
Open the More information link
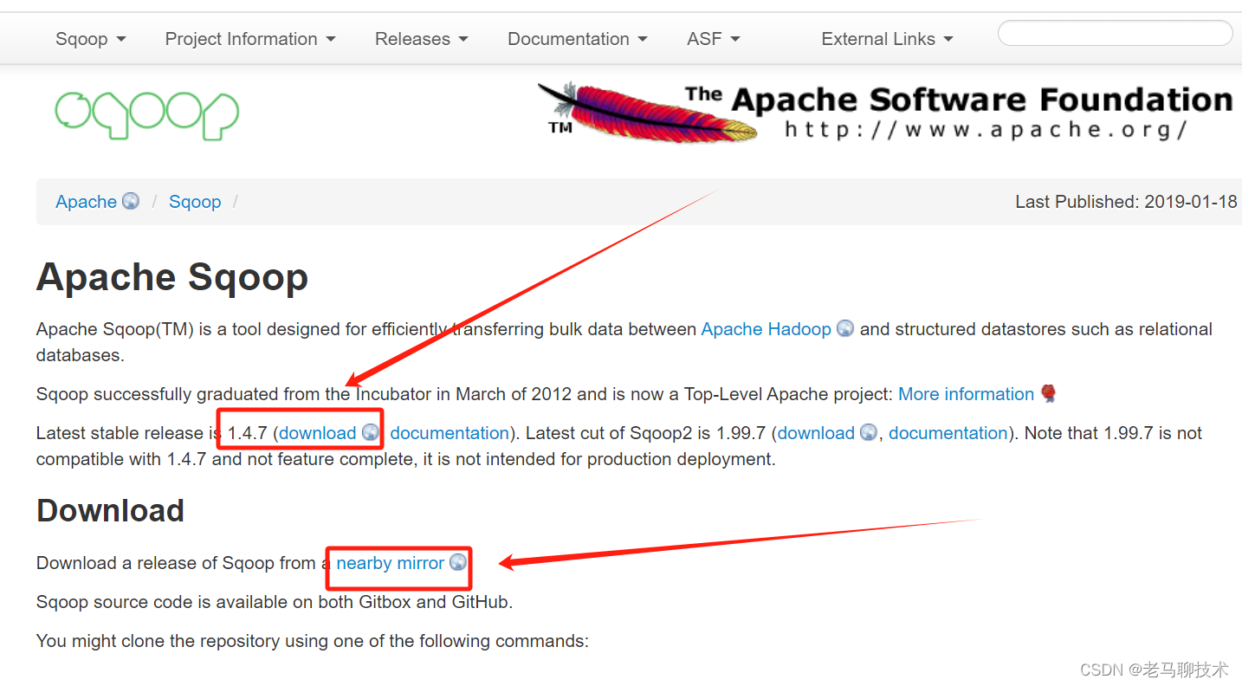point(966,394)
